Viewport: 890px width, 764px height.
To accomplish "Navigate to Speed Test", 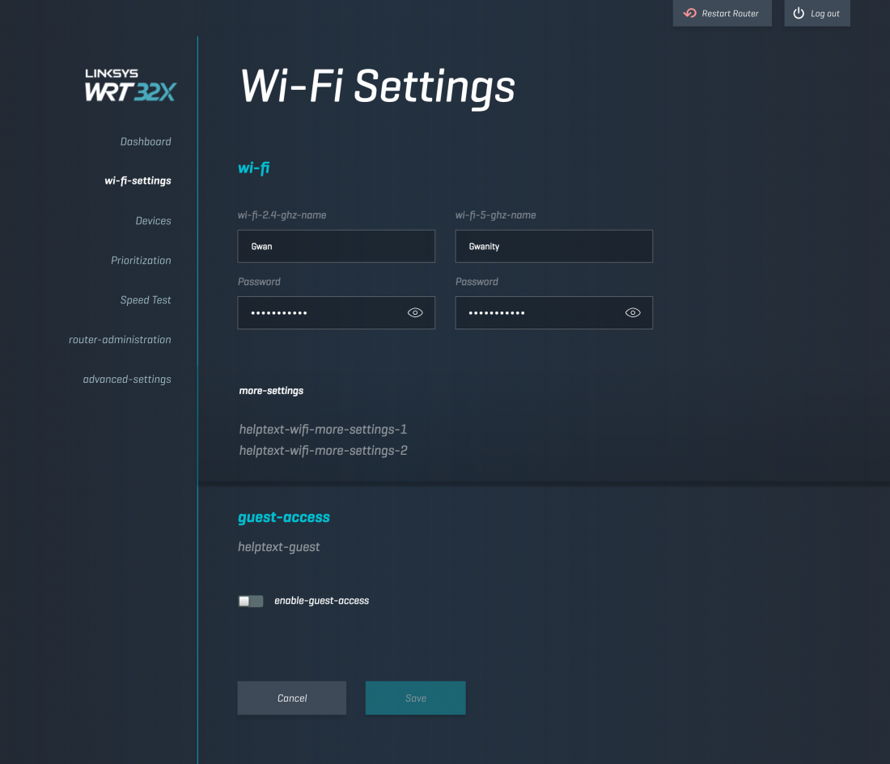I will [x=146, y=300].
